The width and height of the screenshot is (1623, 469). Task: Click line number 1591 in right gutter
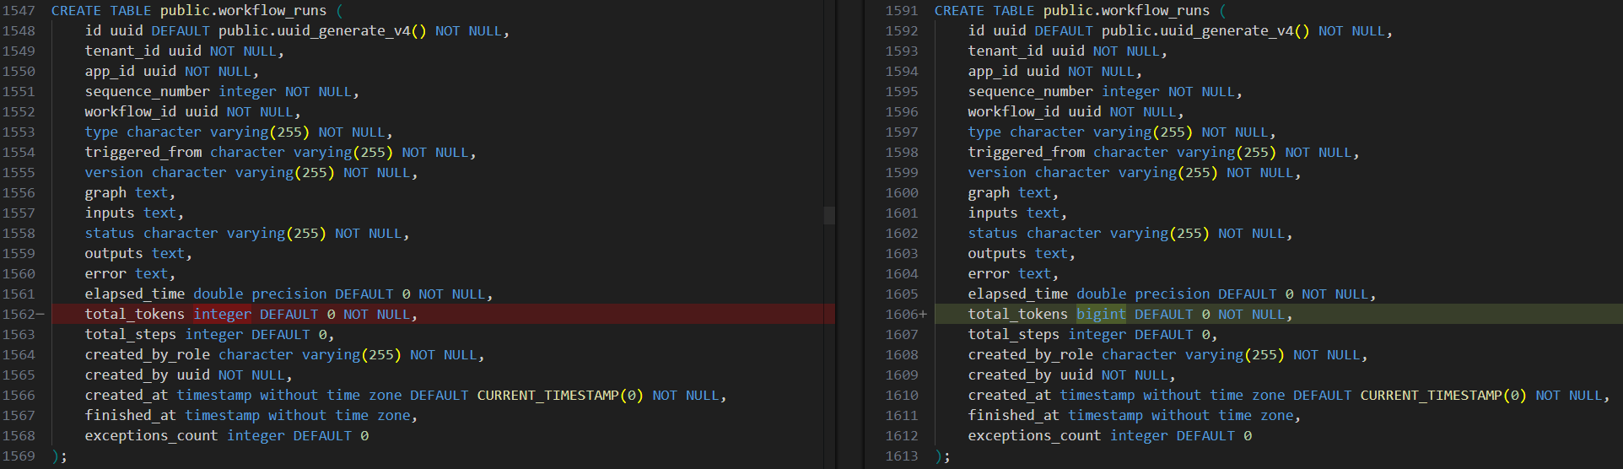(901, 11)
